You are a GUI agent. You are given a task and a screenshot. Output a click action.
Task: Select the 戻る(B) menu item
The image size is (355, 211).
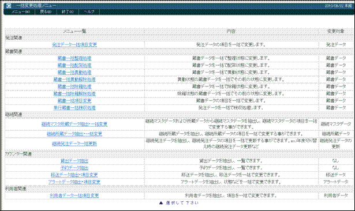[46, 12]
